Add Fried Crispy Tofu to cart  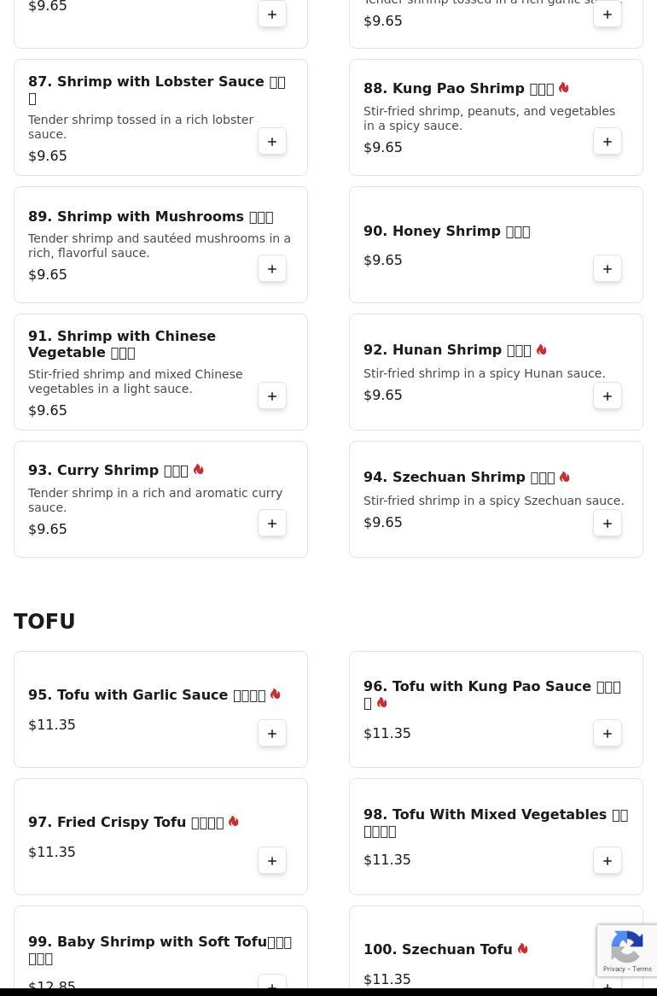point(271,861)
